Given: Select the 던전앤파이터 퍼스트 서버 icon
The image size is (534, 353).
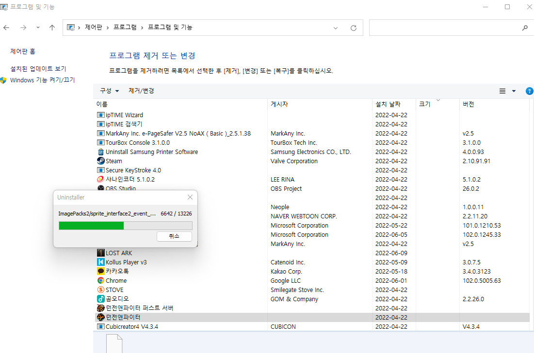Looking at the screenshot, I should click(100, 308).
